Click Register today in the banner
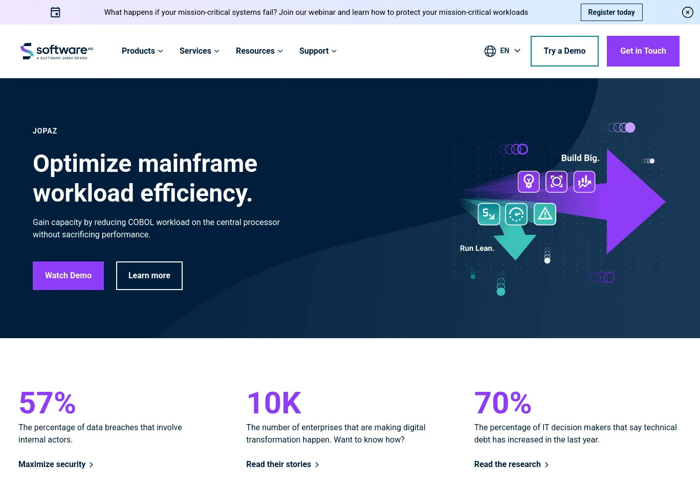Viewport: 700px width, 486px height. pyautogui.click(x=611, y=12)
